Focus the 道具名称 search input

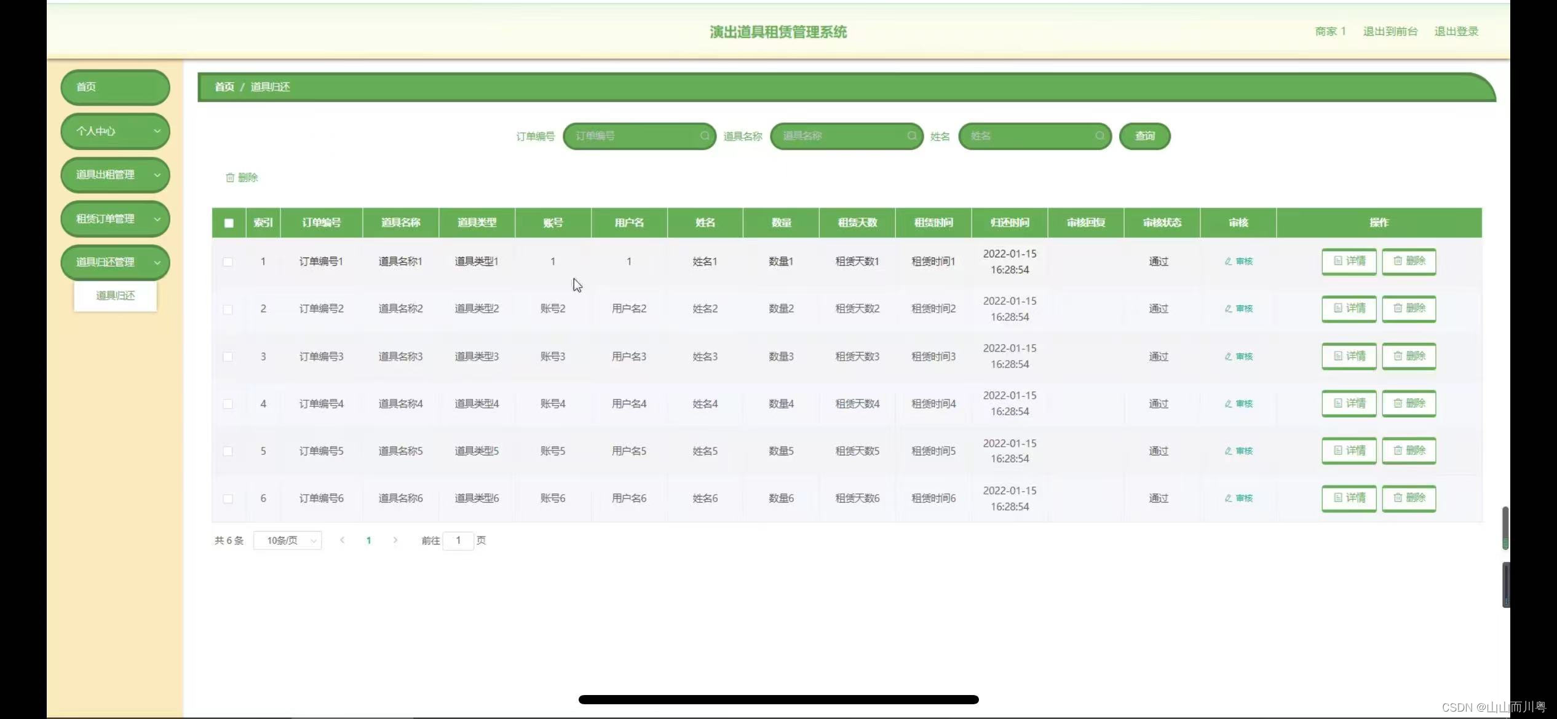pos(847,136)
